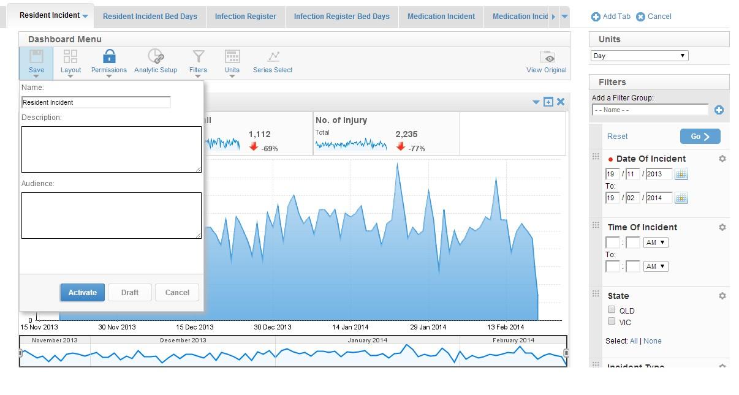Switch to Resident Incident Bed Days tab
This screenshot has width=739, height=395.
pos(150,17)
